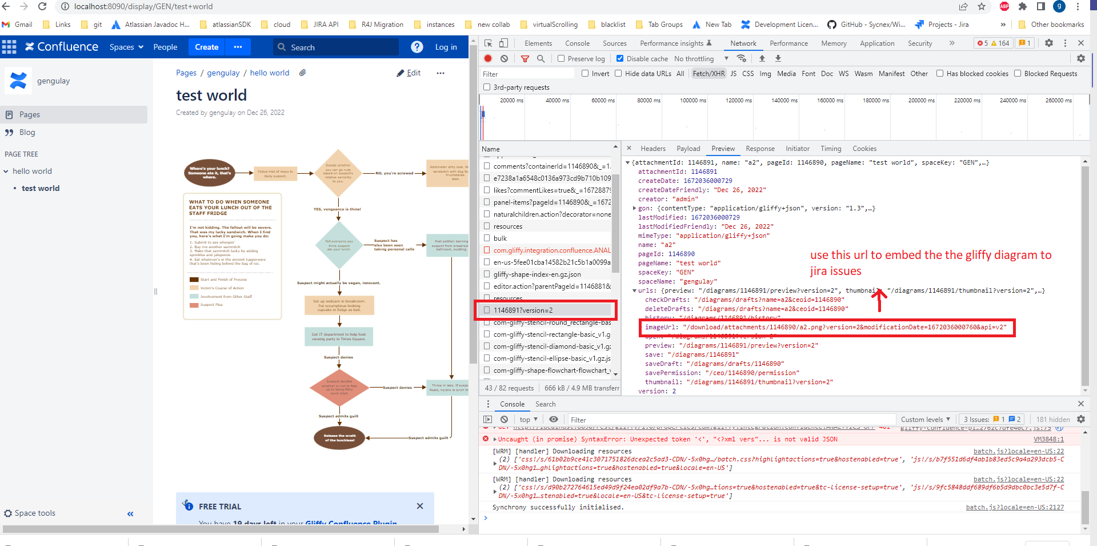This screenshot has width=1097, height=546.
Task: Check the 3rd-party requests checkbox
Action: tap(487, 87)
